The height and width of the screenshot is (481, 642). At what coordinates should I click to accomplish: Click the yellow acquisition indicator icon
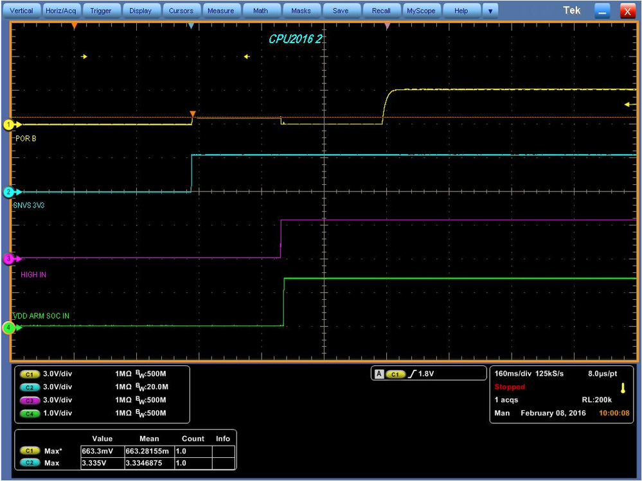[623, 388]
